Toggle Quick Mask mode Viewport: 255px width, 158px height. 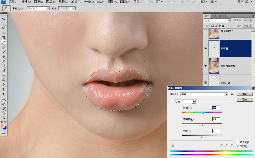(4, 132)
